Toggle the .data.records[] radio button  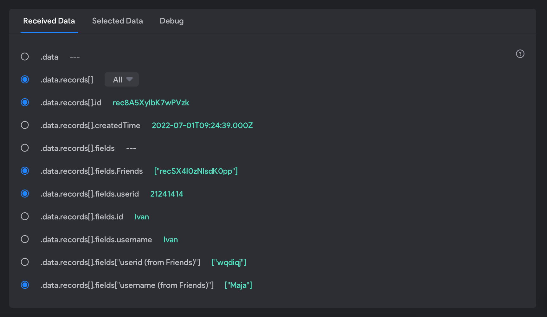(x=25, y=80)
